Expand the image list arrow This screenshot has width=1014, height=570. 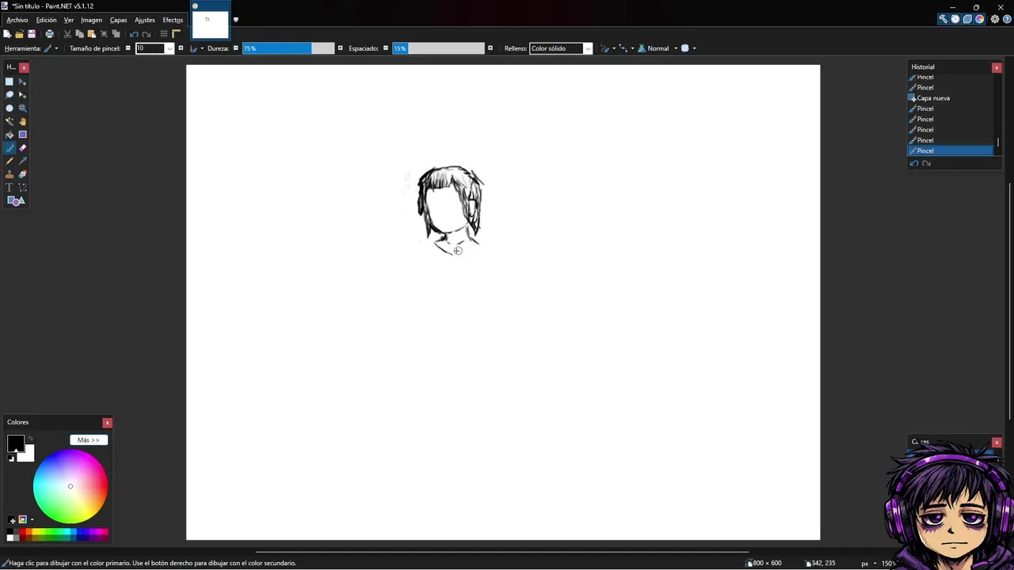[x=235, y=20]
